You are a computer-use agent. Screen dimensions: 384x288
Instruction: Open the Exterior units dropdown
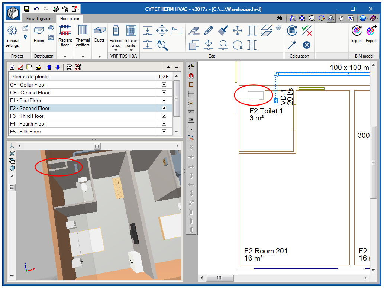coord(116,50)
